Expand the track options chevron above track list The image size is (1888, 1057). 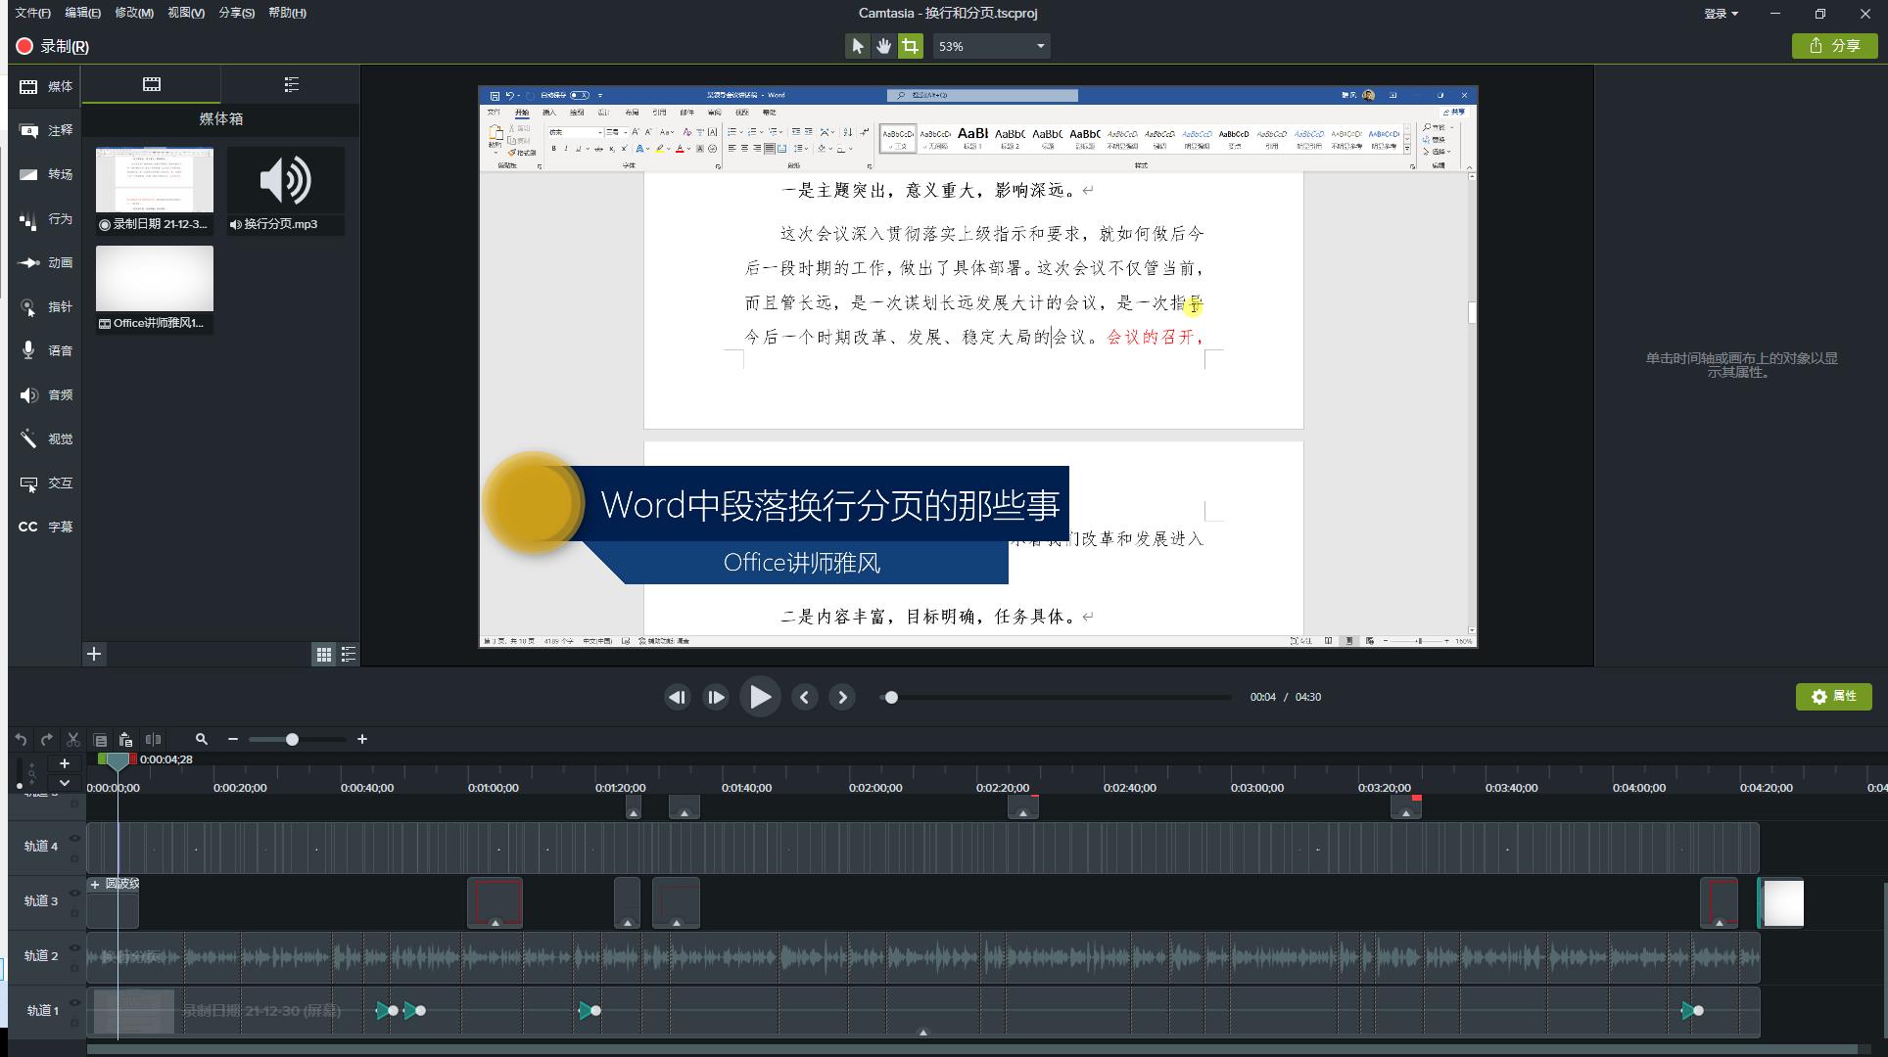click(x=65, y=783)
